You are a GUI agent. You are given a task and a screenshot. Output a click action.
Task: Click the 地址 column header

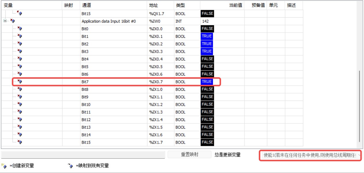153,5
